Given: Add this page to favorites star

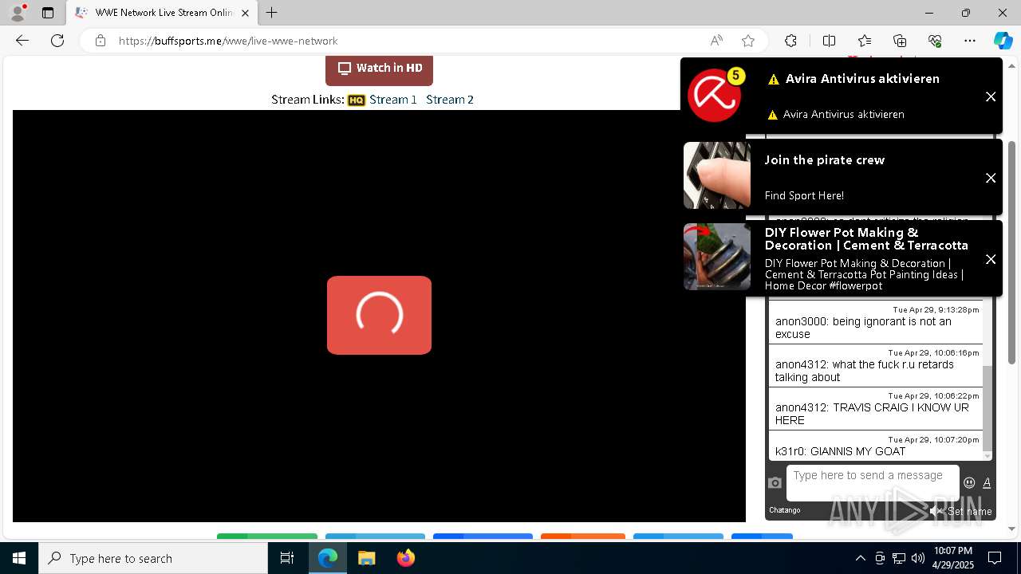Looking at the screenshot, I should tap(748, 41).
